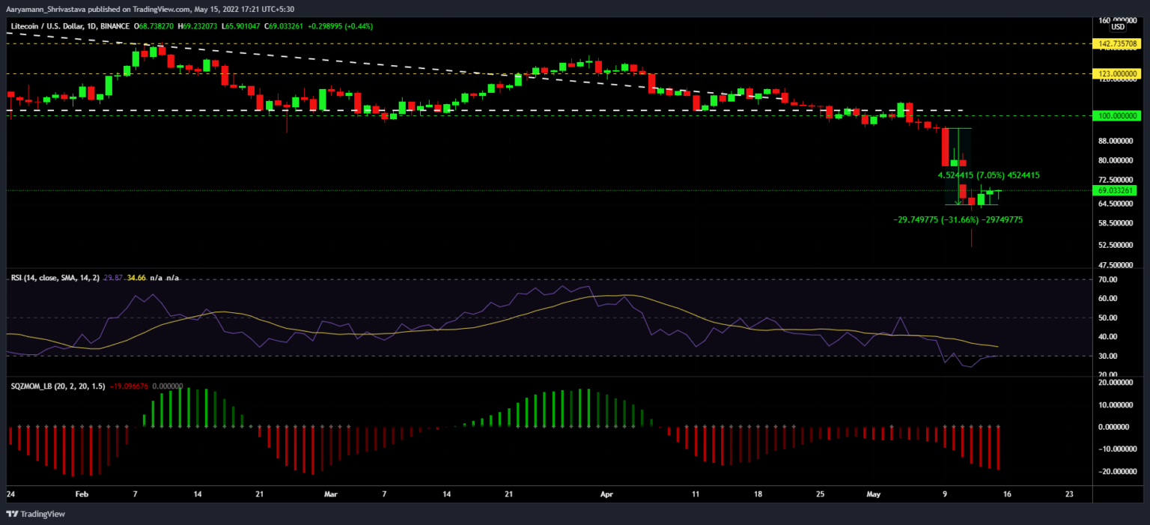Select the Feb date on the time axis
This screenshot has height=525, width=1150.
click(x=82, y=494)
